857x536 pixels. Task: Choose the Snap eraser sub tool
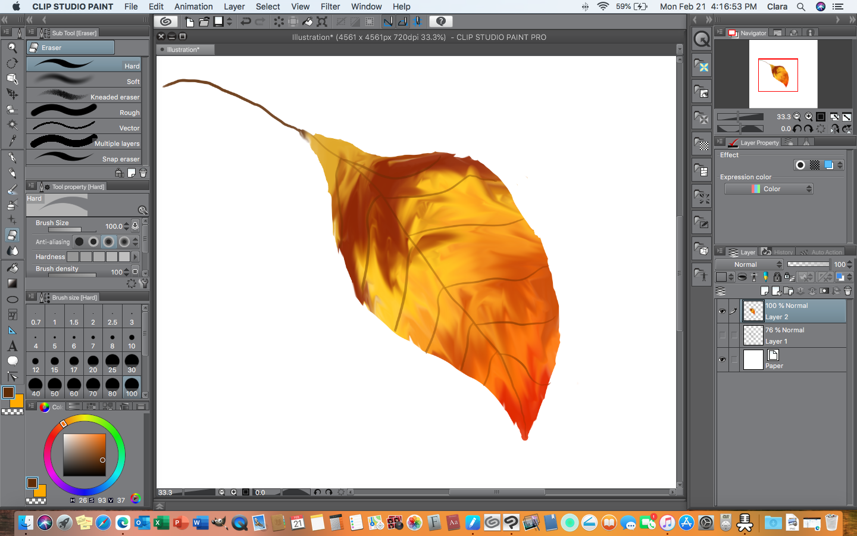pyautogui.click(x=84, y=158)
